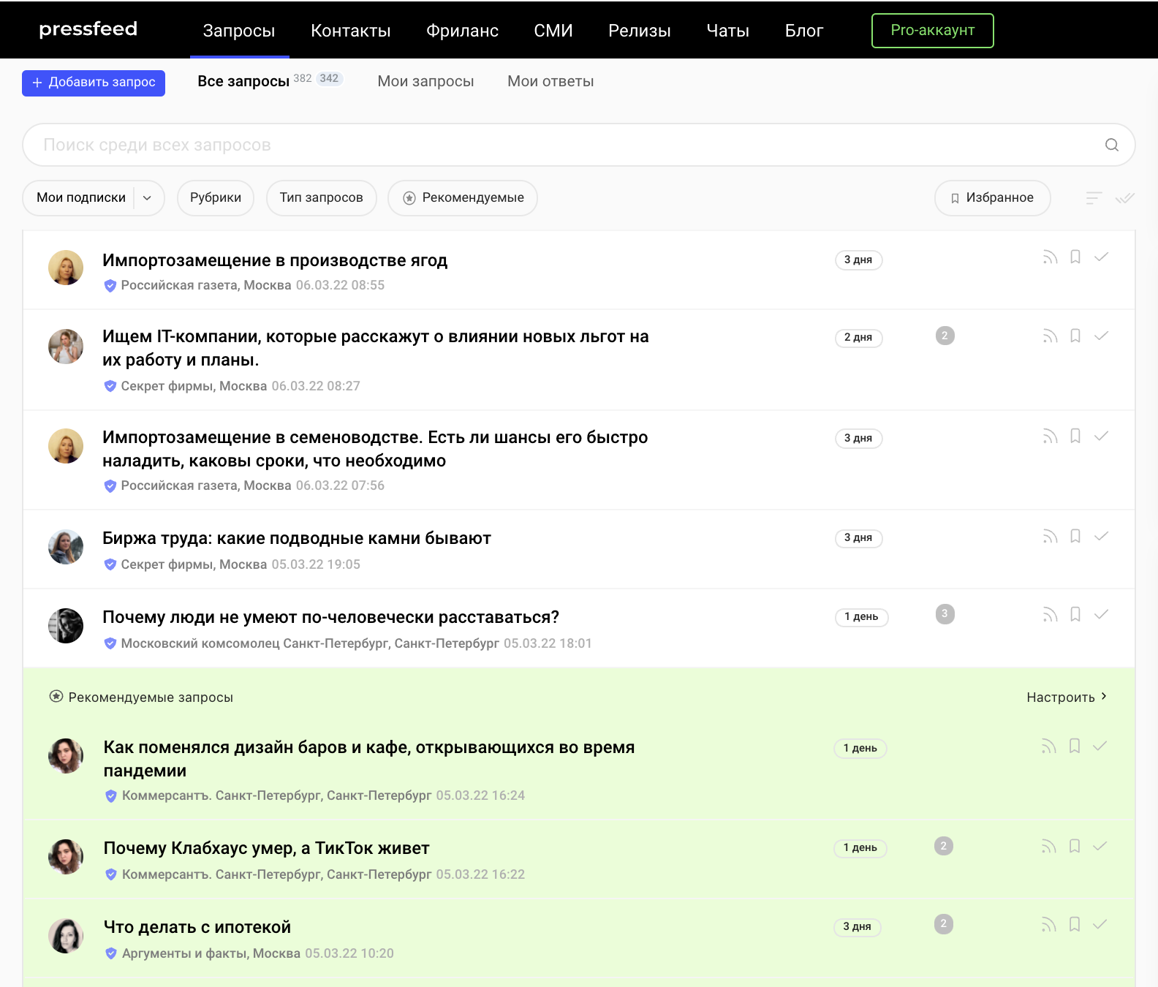The width and height of the screenshot is (1158, 987).
Task: Toggle the Рекомендуемые filter
Action: coord(463,198)
